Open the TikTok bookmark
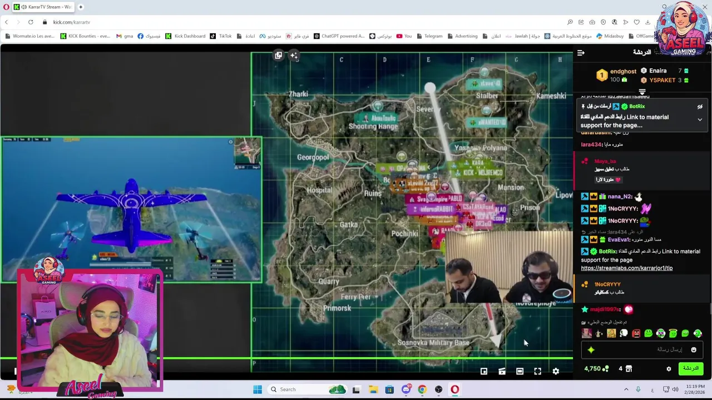 click(x=221, y=36)
